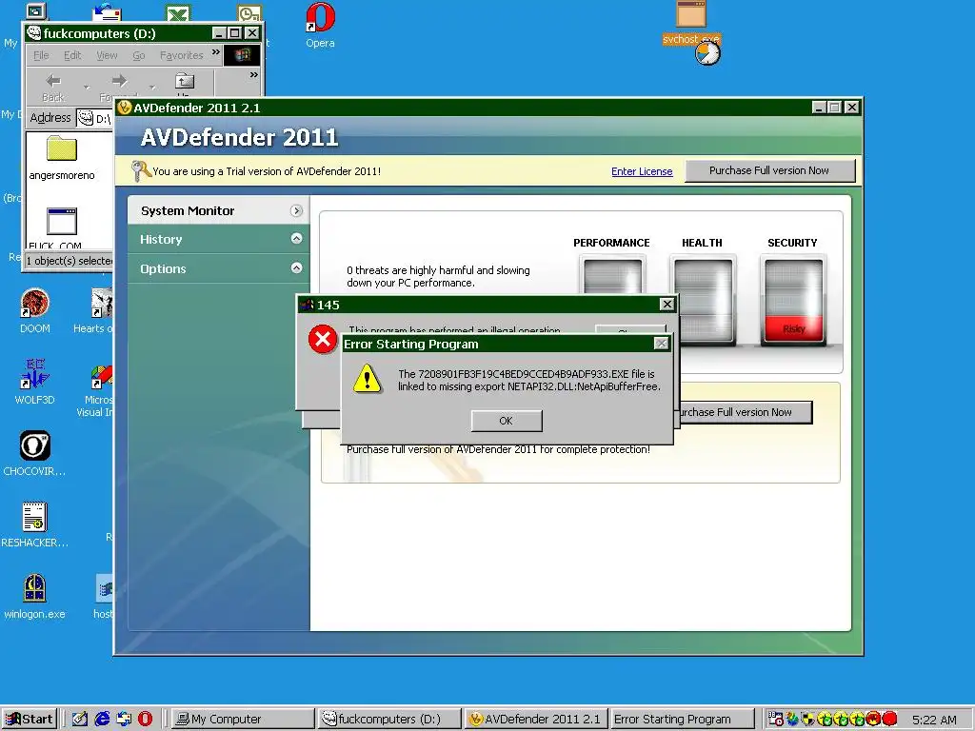Click the yellow warning triangle icon
This screenshot has width=975, height=731.
(368, 378)
